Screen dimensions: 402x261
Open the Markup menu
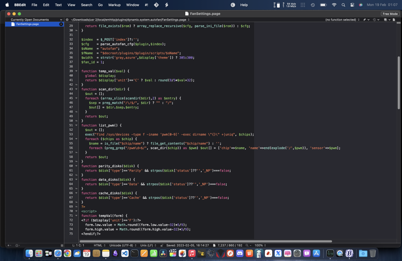coord(114,5)
